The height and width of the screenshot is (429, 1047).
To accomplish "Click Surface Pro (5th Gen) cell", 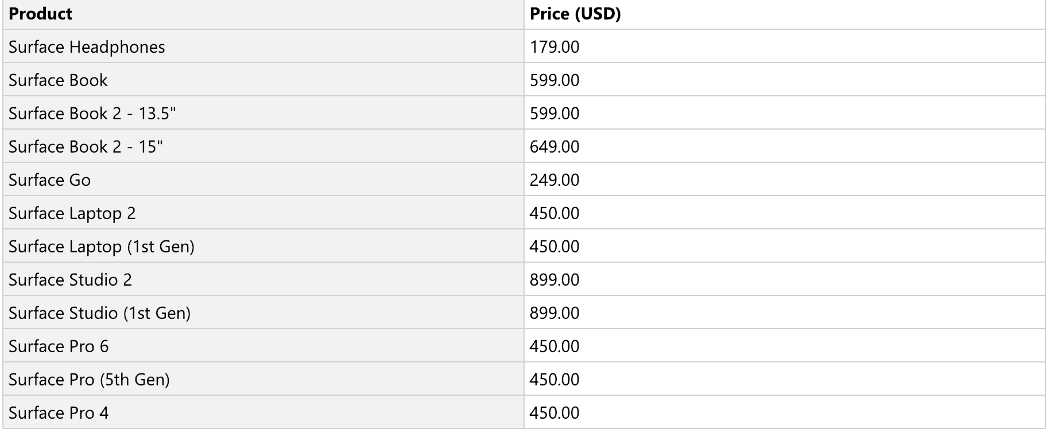I will coord(263,379).
